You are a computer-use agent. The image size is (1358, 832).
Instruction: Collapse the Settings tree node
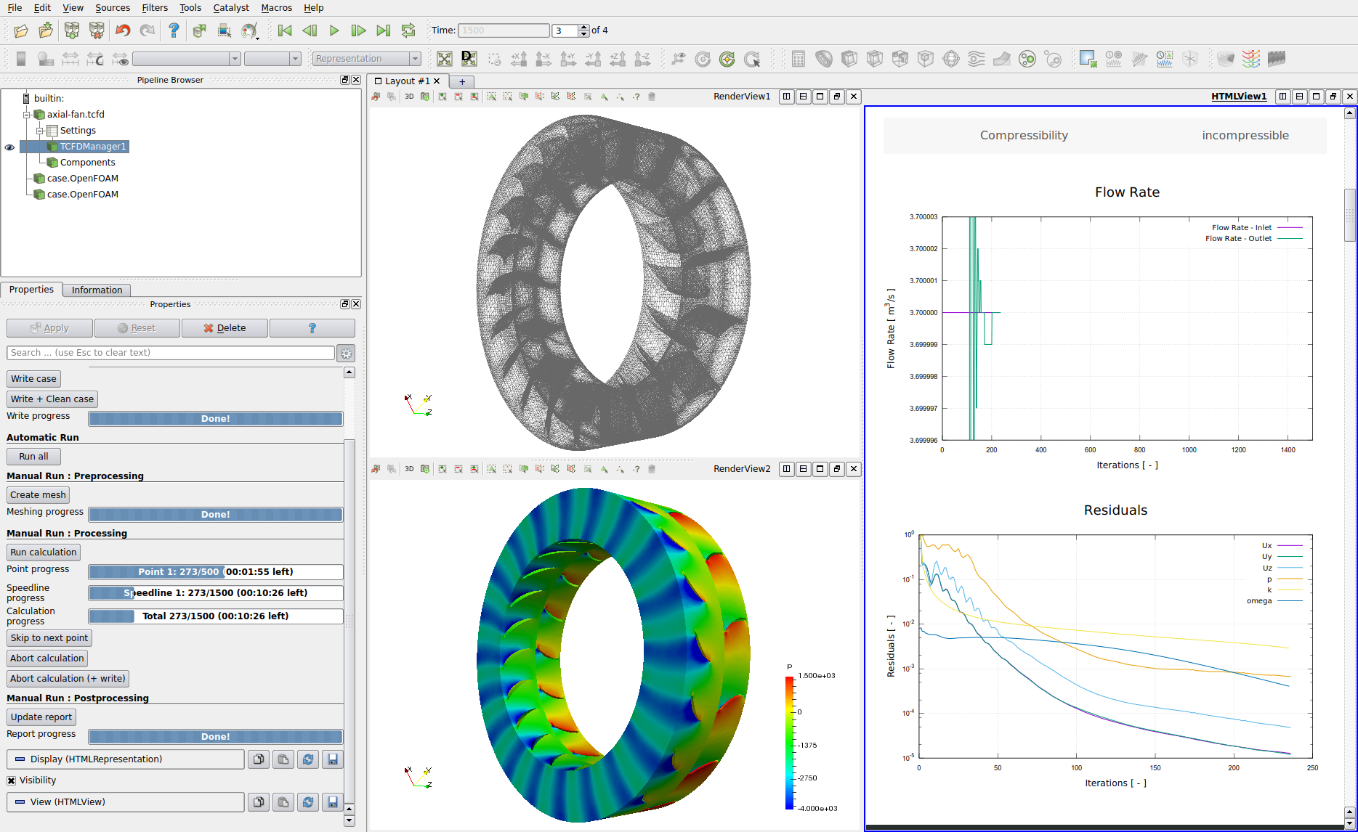pyautogui.click(x=39, y=131)
